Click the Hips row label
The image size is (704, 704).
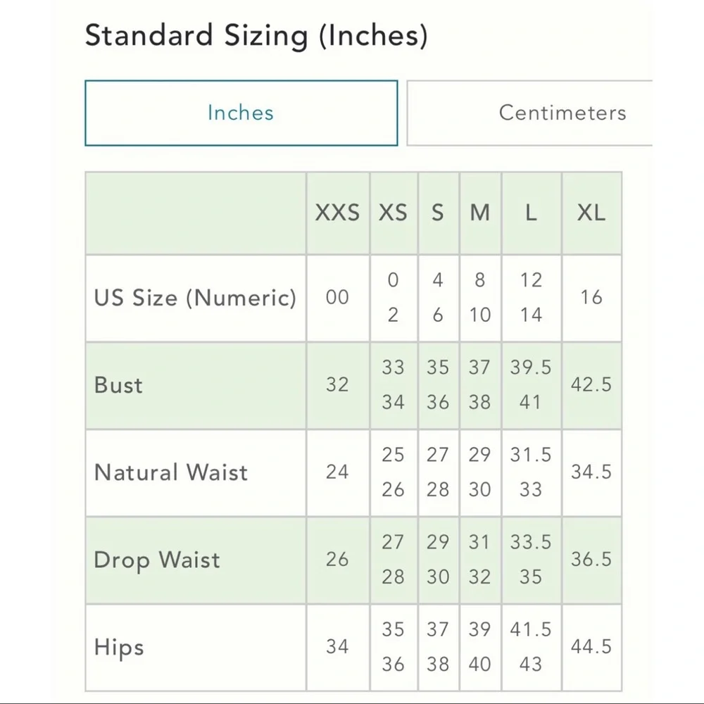tap(119, 648)
